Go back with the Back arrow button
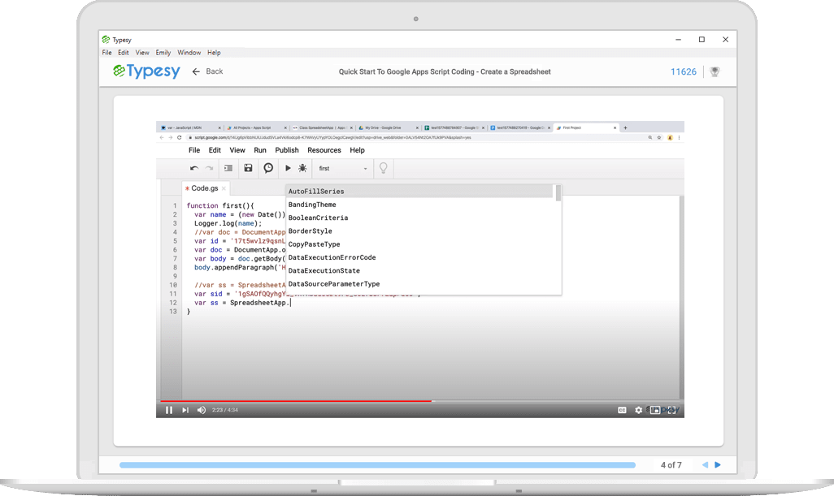 pyautogui.click(x=207, y=71)
